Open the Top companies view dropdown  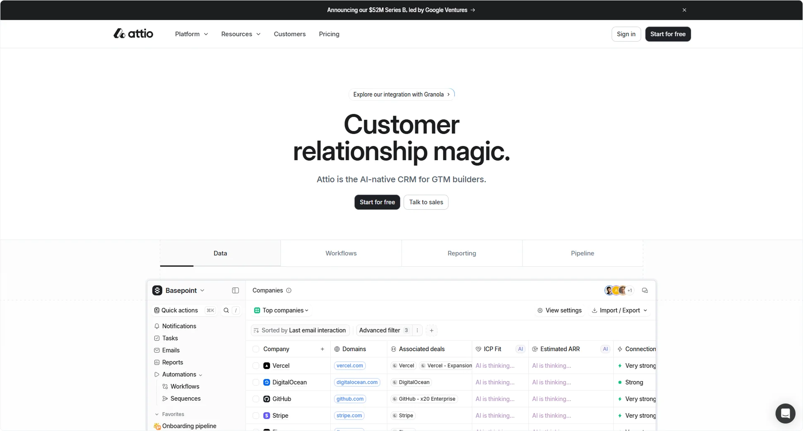[x=281, y=310]
